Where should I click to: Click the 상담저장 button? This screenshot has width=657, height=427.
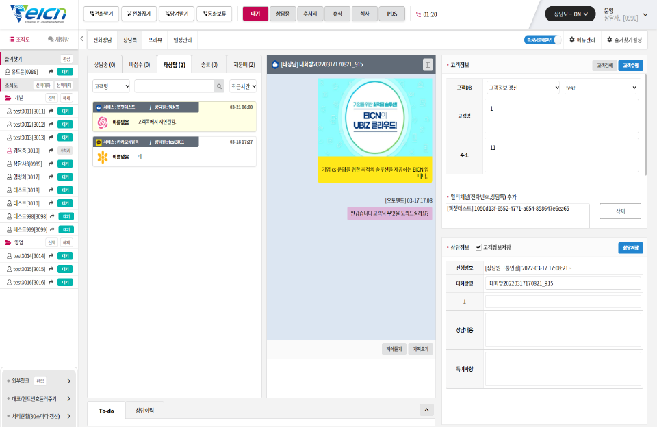point(630,248)
